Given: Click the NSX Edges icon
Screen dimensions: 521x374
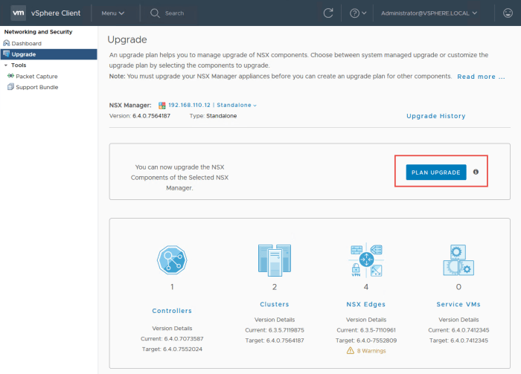Looking at the screenshot, I should point(366,260).
